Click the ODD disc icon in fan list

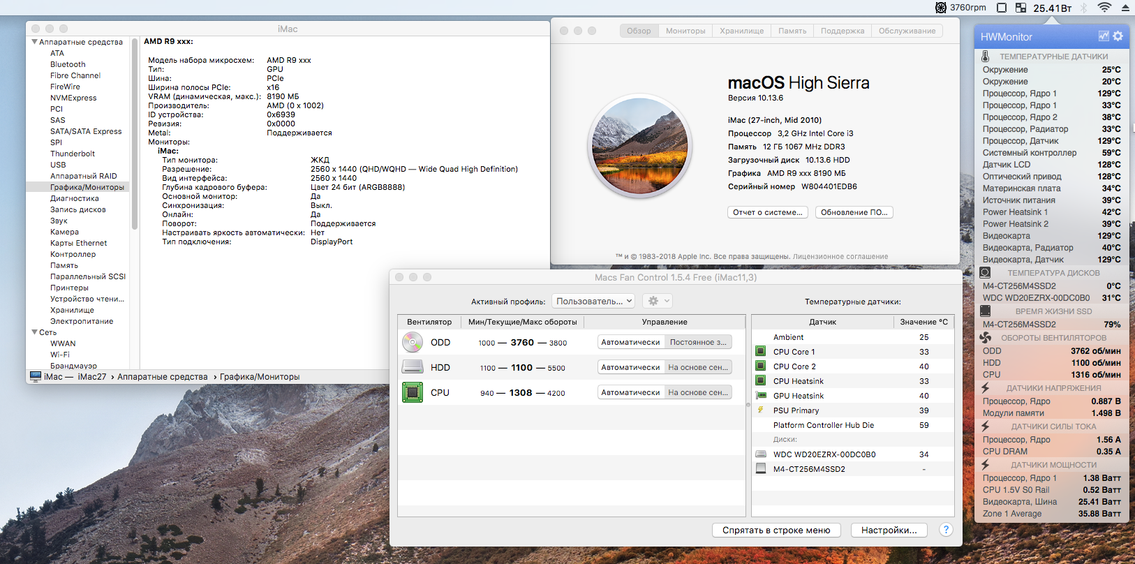[x=413, y=342]
